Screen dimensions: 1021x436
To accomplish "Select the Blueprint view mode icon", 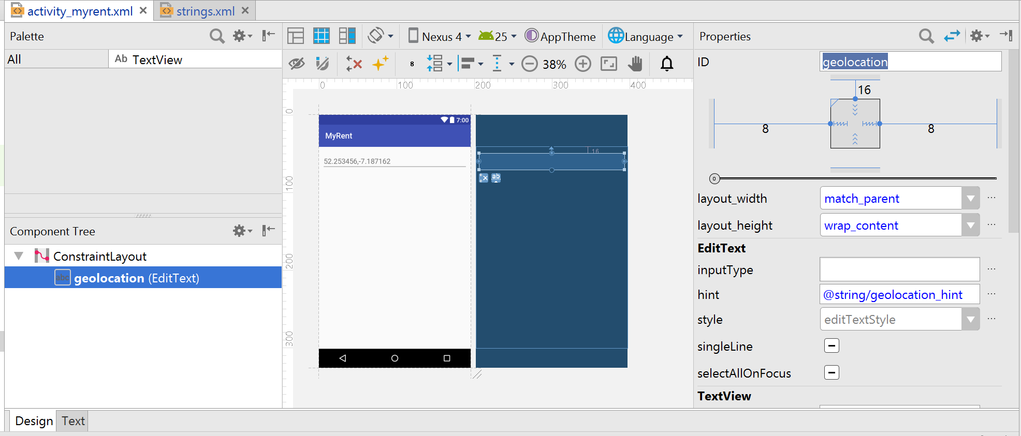I will tap(322, 36).
